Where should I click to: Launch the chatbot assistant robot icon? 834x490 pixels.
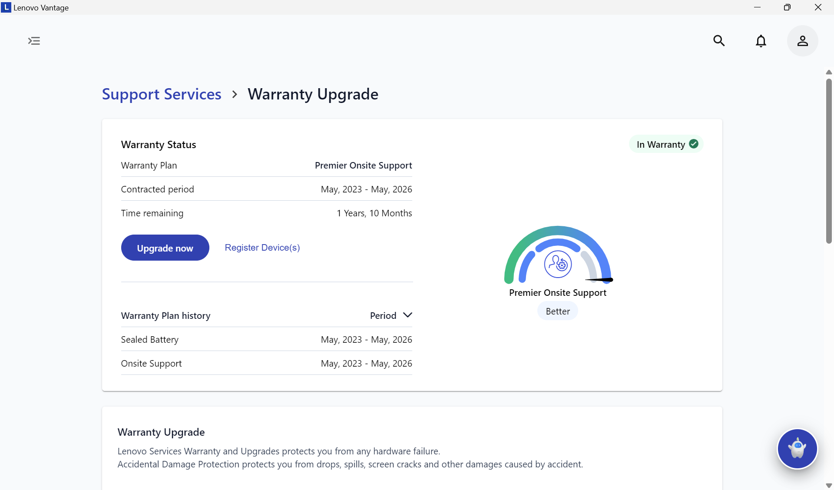[x=797, y=449]
